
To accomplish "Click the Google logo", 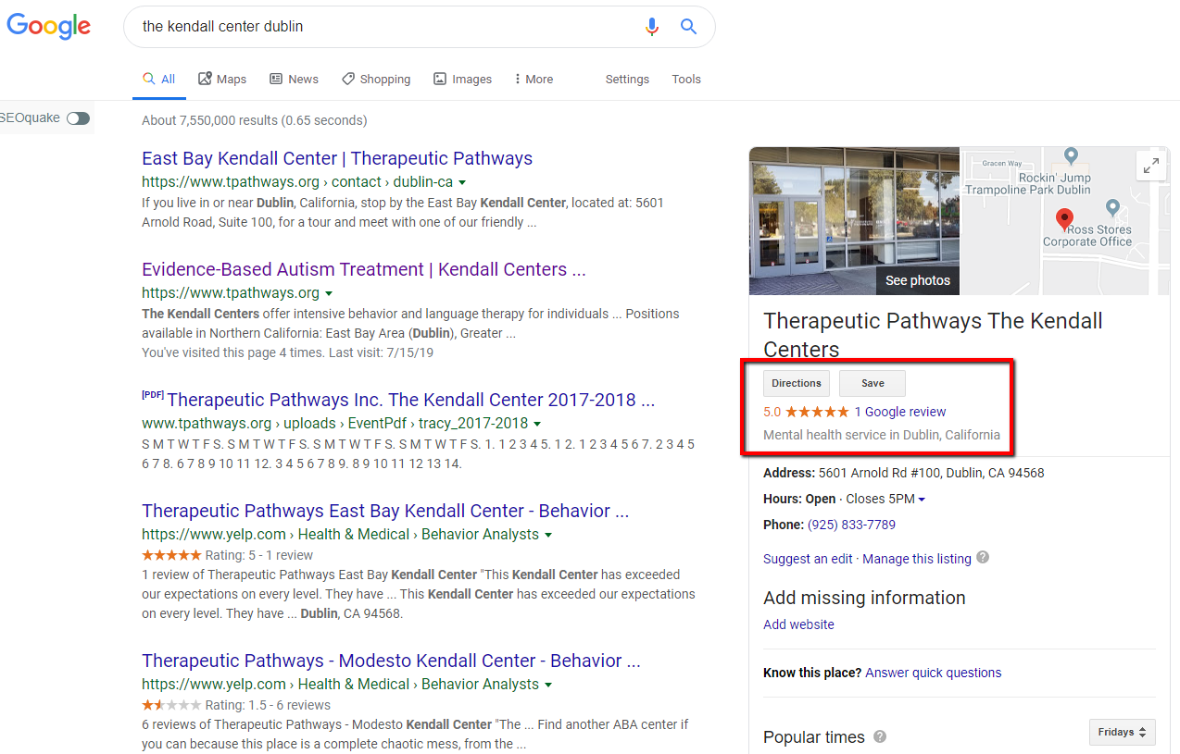I will 48,27.
